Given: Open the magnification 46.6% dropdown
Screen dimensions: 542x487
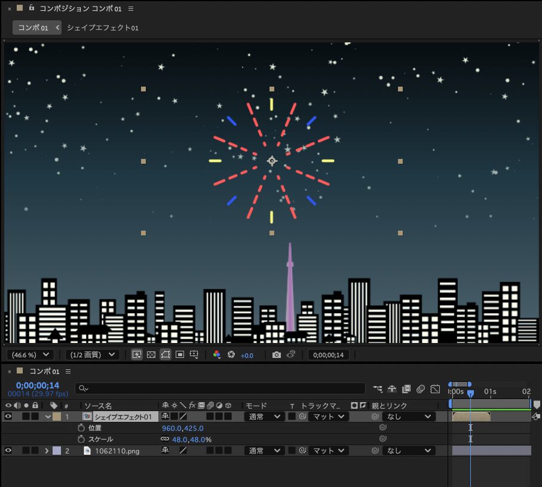Looking at the screenshot, I should point(30,354).
